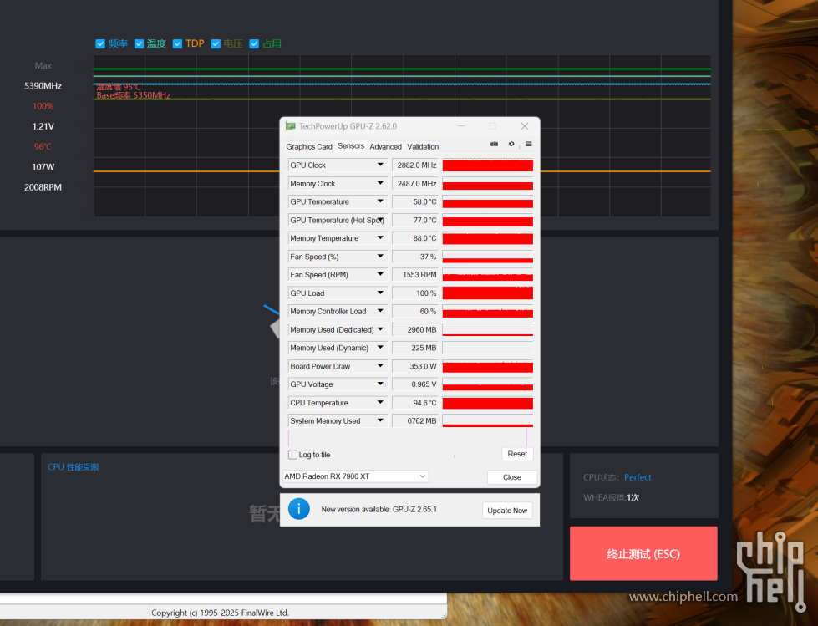
Task: Close the GPU-Z window
Action: pos(524,126)
